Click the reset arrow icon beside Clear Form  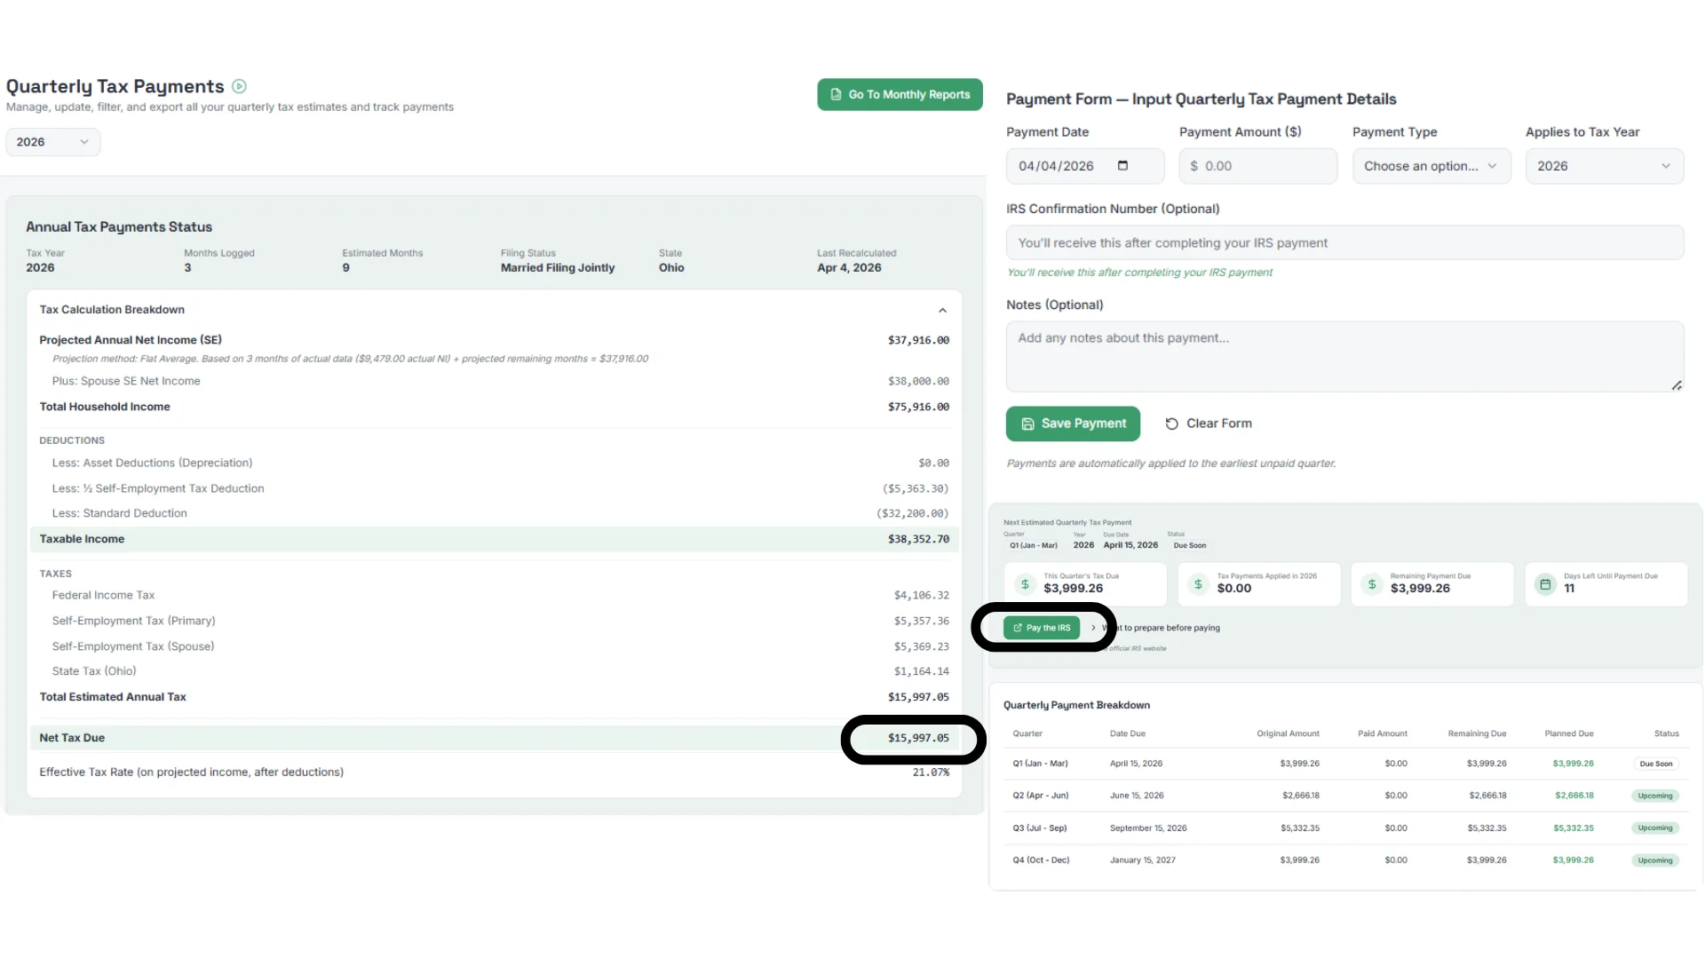[1171, 424]
